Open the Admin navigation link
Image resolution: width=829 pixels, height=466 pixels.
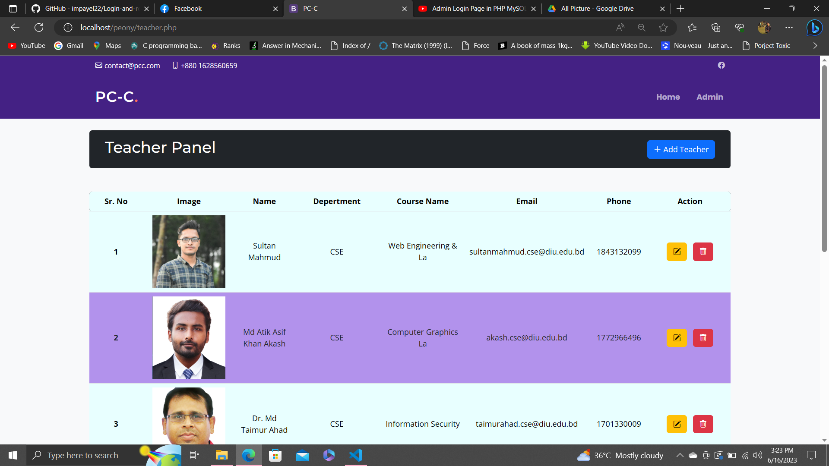(710, 97)
